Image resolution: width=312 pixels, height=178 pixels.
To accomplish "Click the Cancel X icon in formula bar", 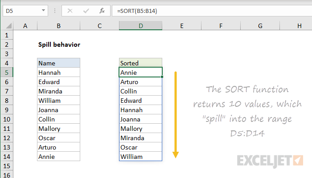I will click(70, 11).
